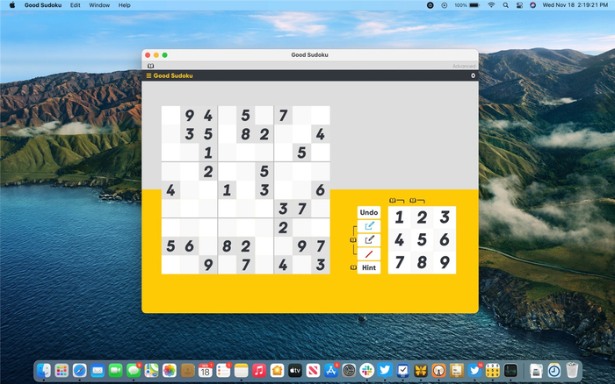This screenshot has height=384, width=615.
Task: Open Safari from the Dock
Action: [80, 370]
